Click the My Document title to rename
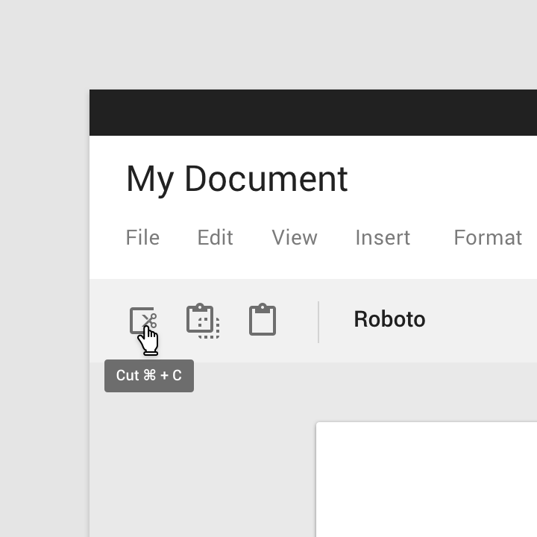The width and height of the screenshot is (537, 537). tap(236, 179)
